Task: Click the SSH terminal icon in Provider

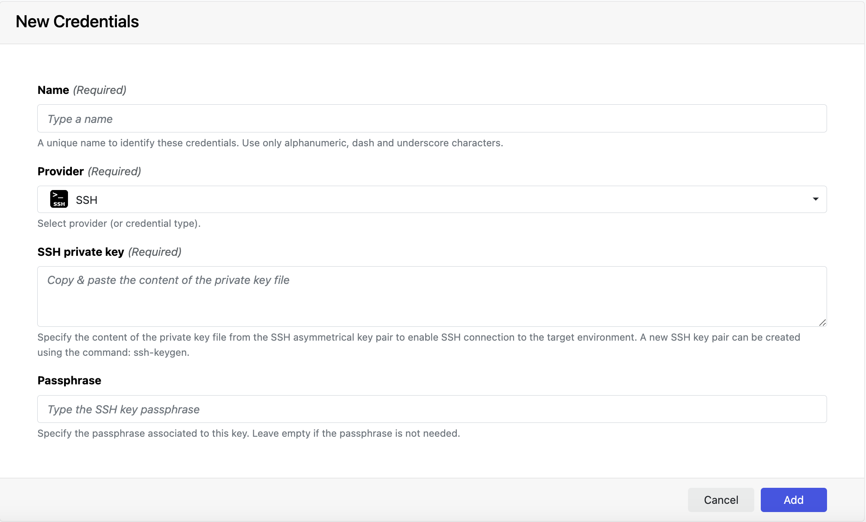Action: pos(59,199)
